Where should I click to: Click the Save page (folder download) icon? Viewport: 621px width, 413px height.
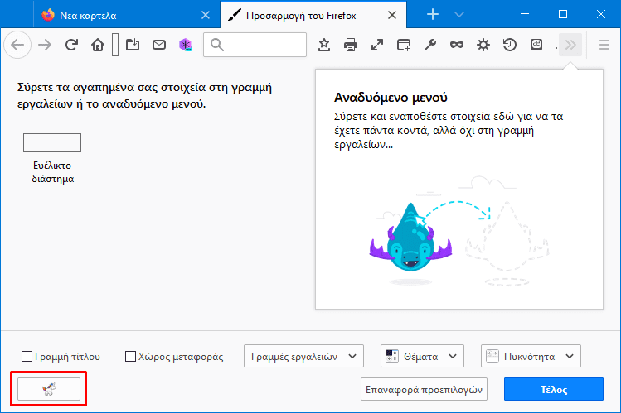[x=133, y=45]
